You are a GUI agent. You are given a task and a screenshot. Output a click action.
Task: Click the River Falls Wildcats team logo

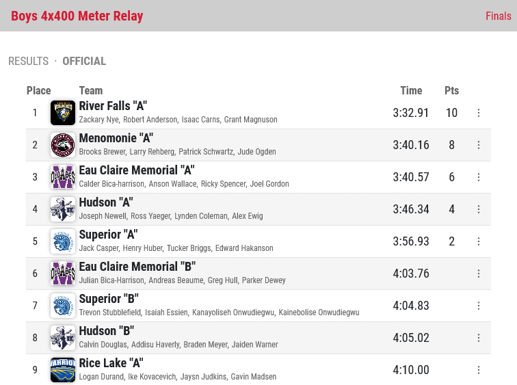click(x=63, y=113)
